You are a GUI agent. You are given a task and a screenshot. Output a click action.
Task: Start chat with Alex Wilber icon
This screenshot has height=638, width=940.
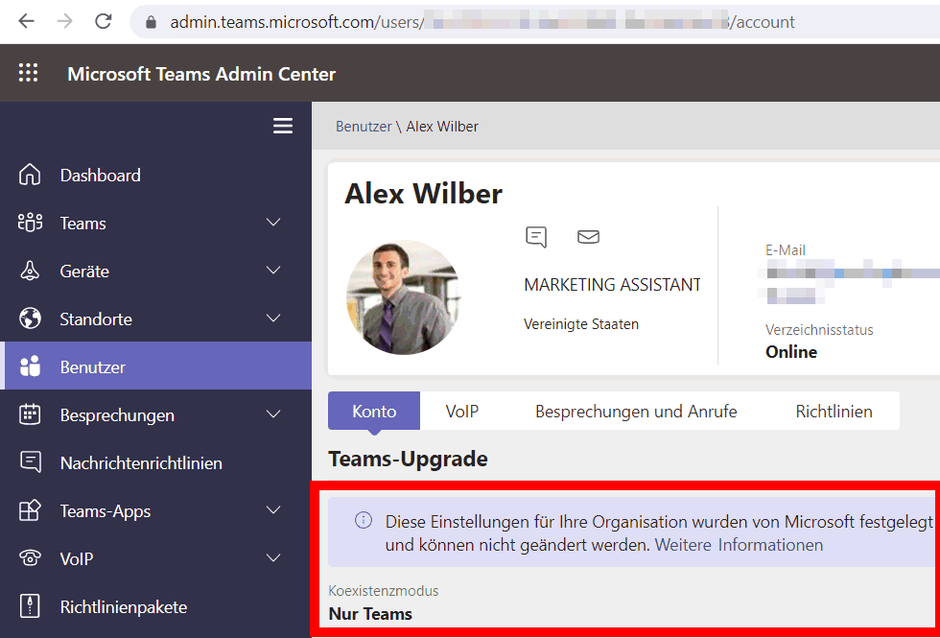tap(536, 237)
